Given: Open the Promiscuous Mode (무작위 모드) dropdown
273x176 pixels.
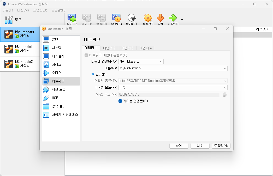Looking at the screenshot, I should 173,88.
